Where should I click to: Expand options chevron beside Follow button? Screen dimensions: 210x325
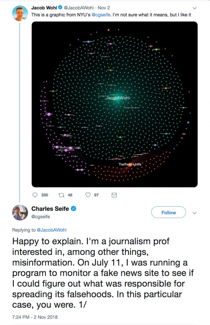[194, 213]
